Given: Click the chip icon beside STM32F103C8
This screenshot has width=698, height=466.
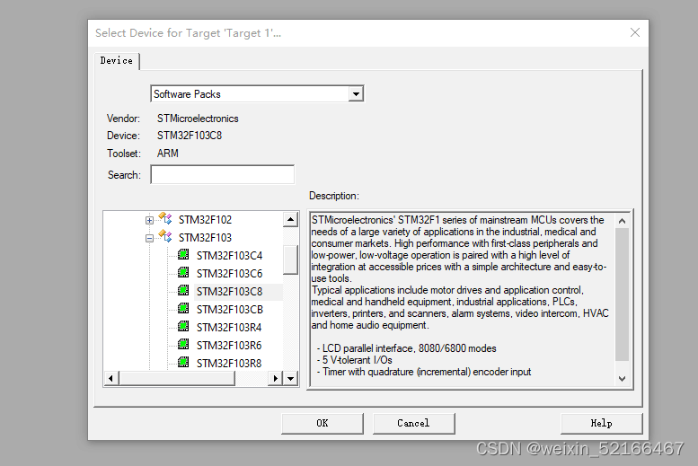Looking at the screenshot, I should coord(183,291).
